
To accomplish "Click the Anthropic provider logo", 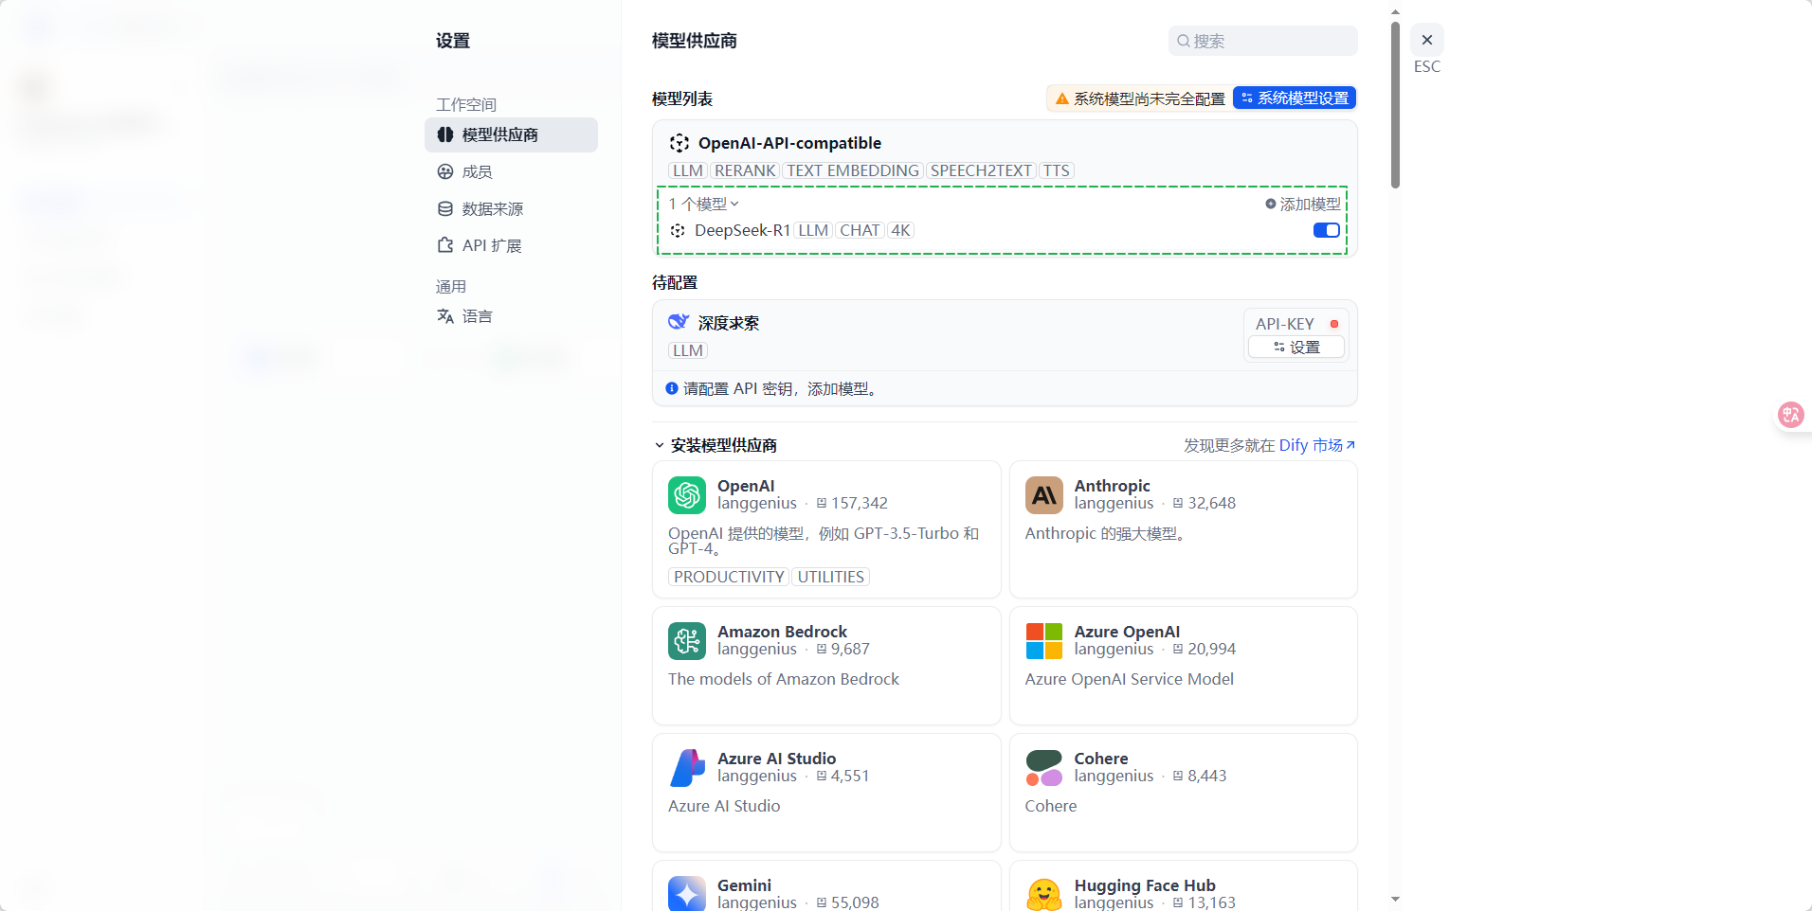I will [x=1044, y=495].
